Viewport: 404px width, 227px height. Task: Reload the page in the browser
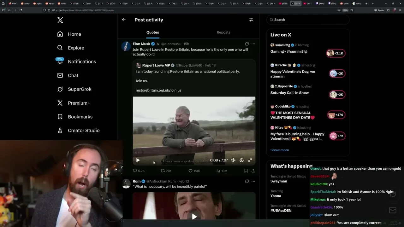(21, 10)
